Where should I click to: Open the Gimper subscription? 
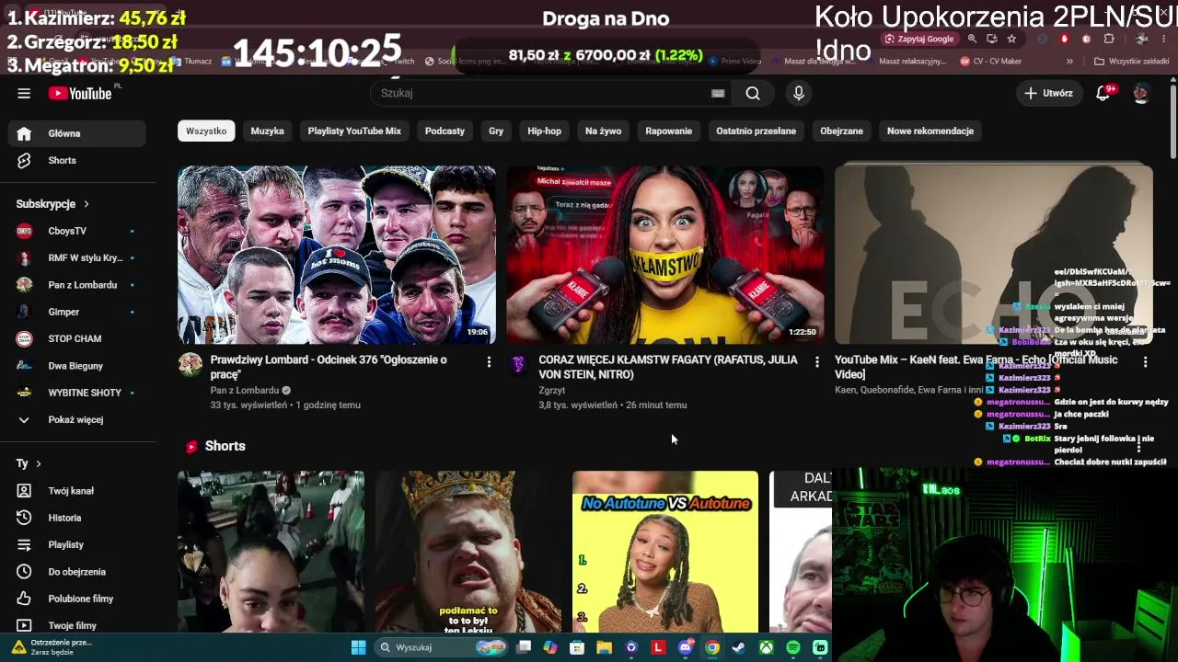[77, 312]
